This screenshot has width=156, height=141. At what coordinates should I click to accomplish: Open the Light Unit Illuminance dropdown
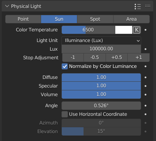[x=101, y=40]
